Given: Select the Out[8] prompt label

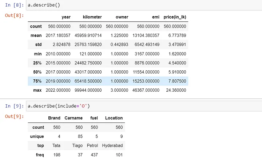Looking at the screenshot, I should point(14,16).
